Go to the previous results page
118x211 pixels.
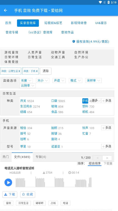98,158
